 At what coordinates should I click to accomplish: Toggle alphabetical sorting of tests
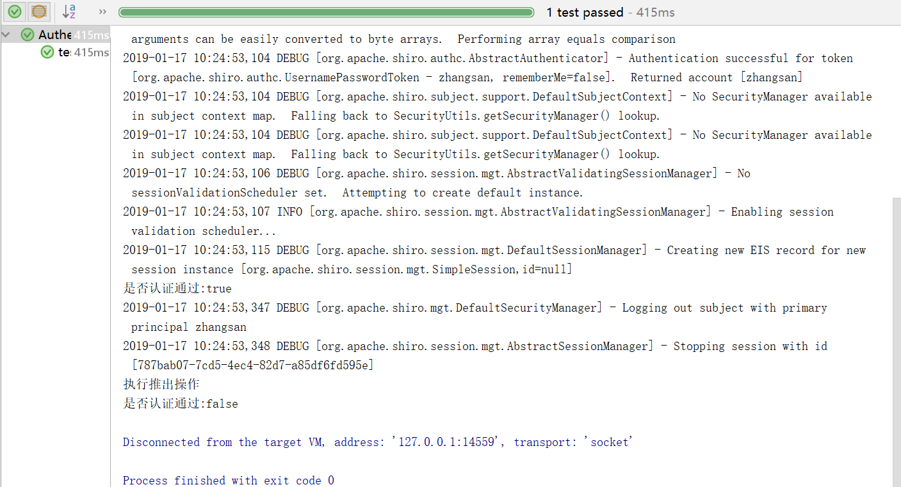pos(69,11)
